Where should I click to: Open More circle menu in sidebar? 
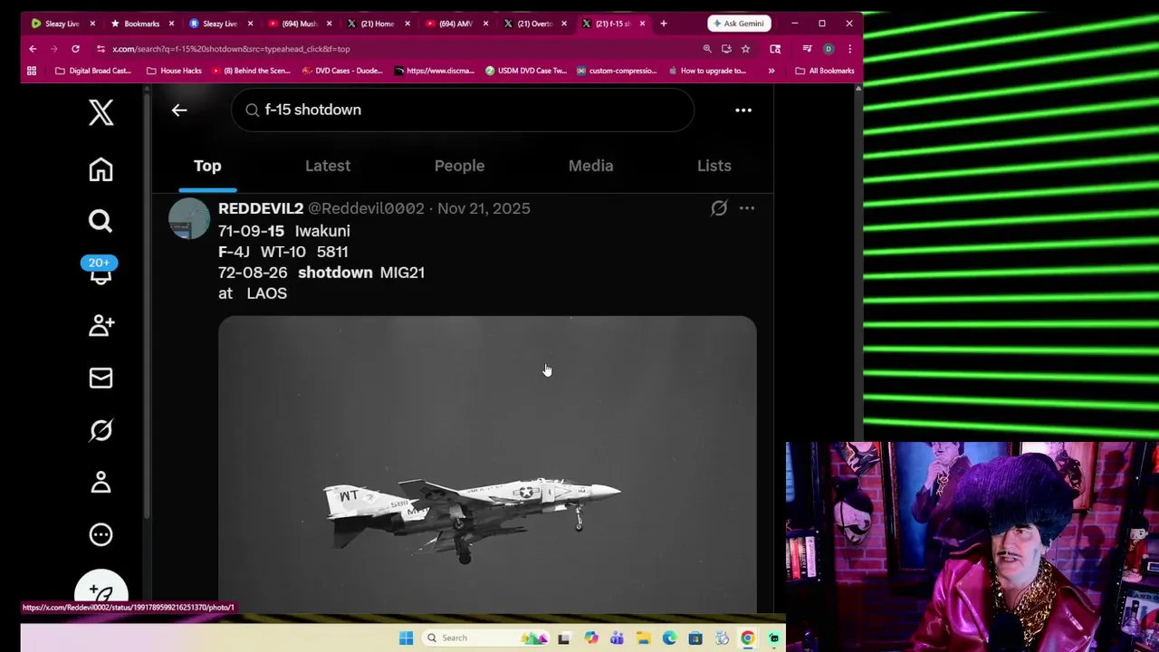pyautogui.click(x=101, y=534)
